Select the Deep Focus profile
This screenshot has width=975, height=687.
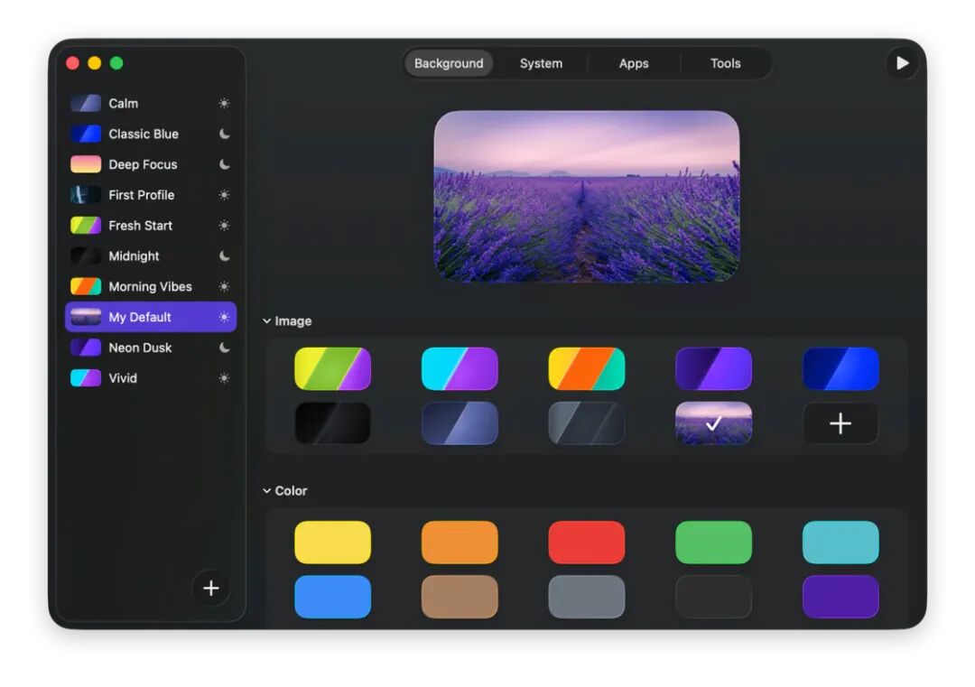[144, 164]
